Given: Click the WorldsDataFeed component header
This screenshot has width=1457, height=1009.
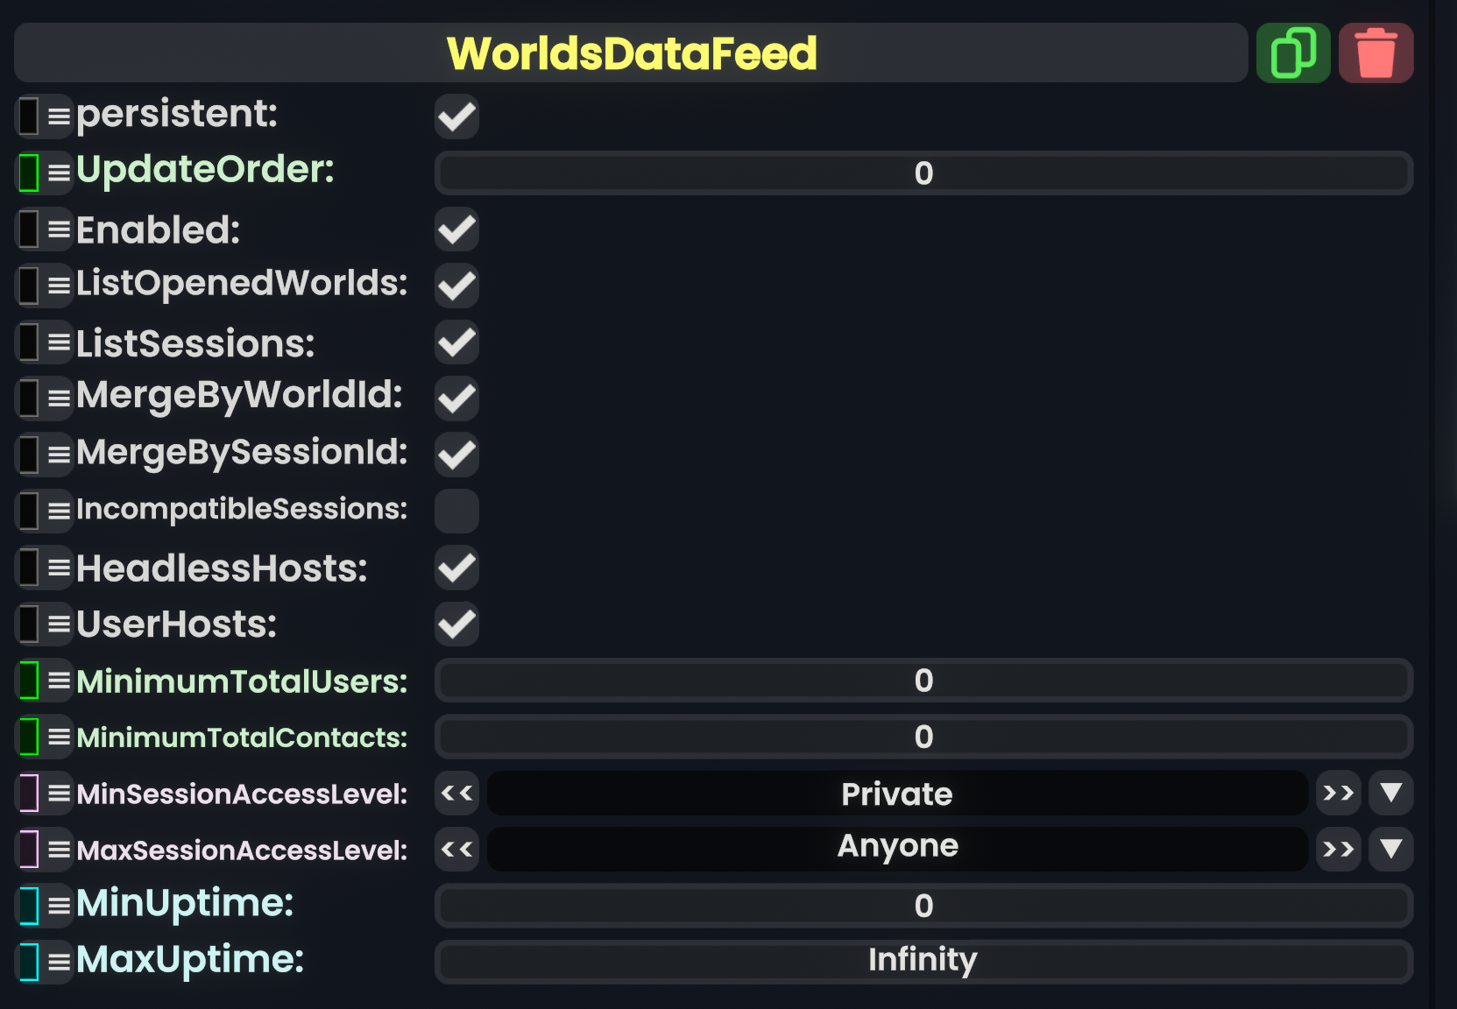Looking at the screenshot, I should 631,53.
